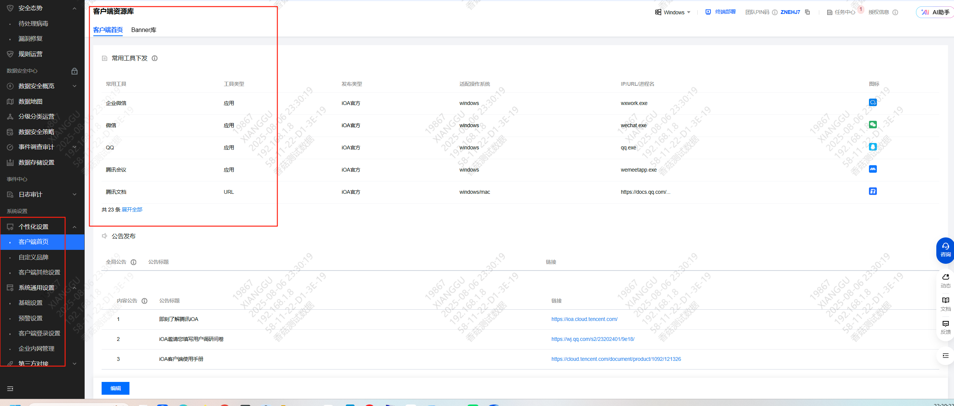Click windows/mac system cell
This screenshot has width=954, height=406.
[475, 192]
